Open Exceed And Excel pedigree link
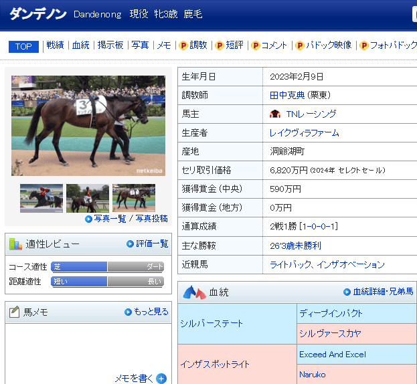Screen dimensions: 417x384 333,355
